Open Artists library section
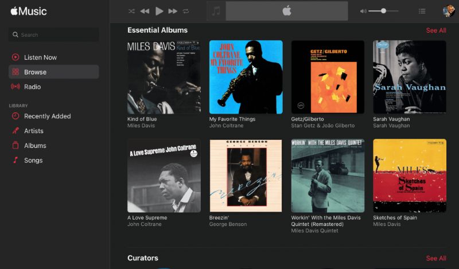The height and width of the screenshot is (269, 459). 53,131
